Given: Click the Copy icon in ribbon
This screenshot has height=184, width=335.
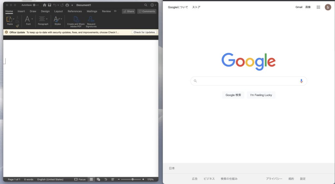Looking at the screenshot, I should pyautogui.click(x=17, y=22).
